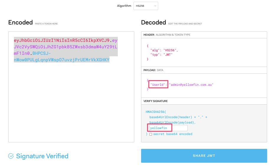276x168 pixels.
Task: Click the "typ": "JWT" header line
Action: coord(161,55)
